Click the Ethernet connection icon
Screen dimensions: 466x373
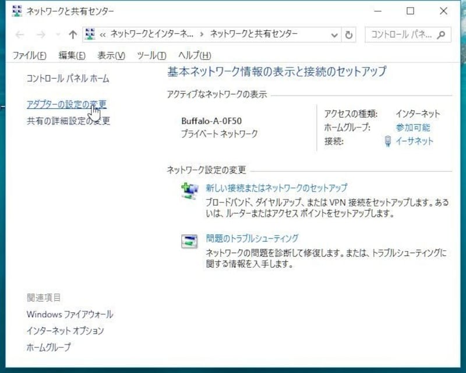(388, 141)
